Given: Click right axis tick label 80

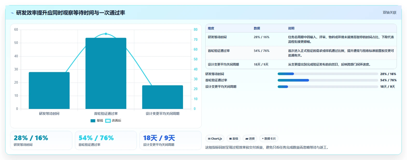Looking at the screenshot, I should 195,30.
